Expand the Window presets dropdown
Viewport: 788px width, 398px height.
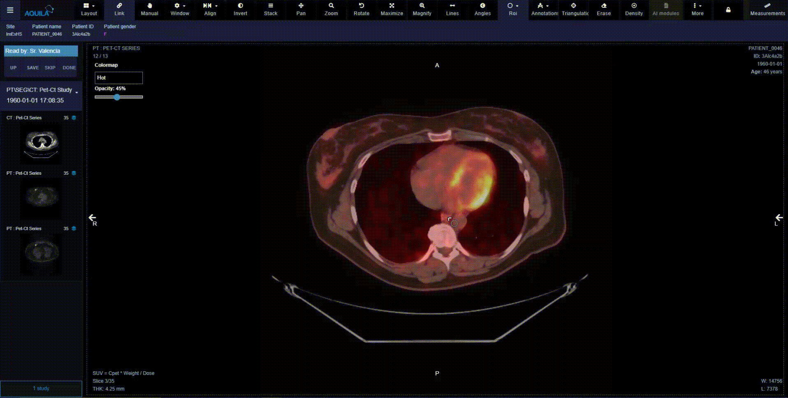point(180,9)
